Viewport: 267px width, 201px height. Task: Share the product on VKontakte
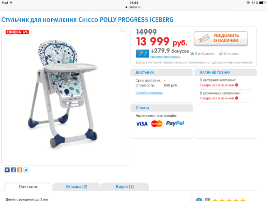tap(7, 170)
